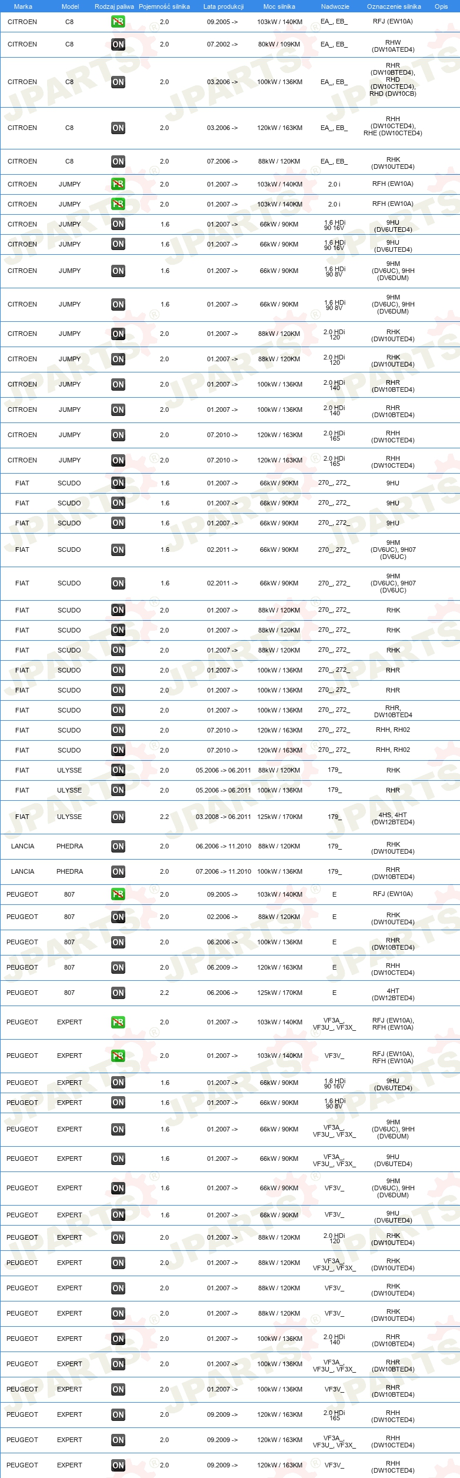Click the Opis column header
The width and height of the screenshot is (460, 1478).
point(441,6)
